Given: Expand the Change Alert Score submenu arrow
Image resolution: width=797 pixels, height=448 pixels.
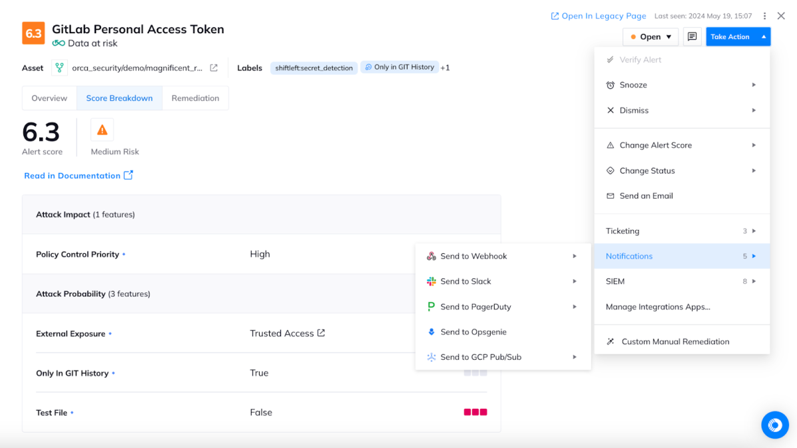Looking at the screenshot, I should tap(754, 145).
